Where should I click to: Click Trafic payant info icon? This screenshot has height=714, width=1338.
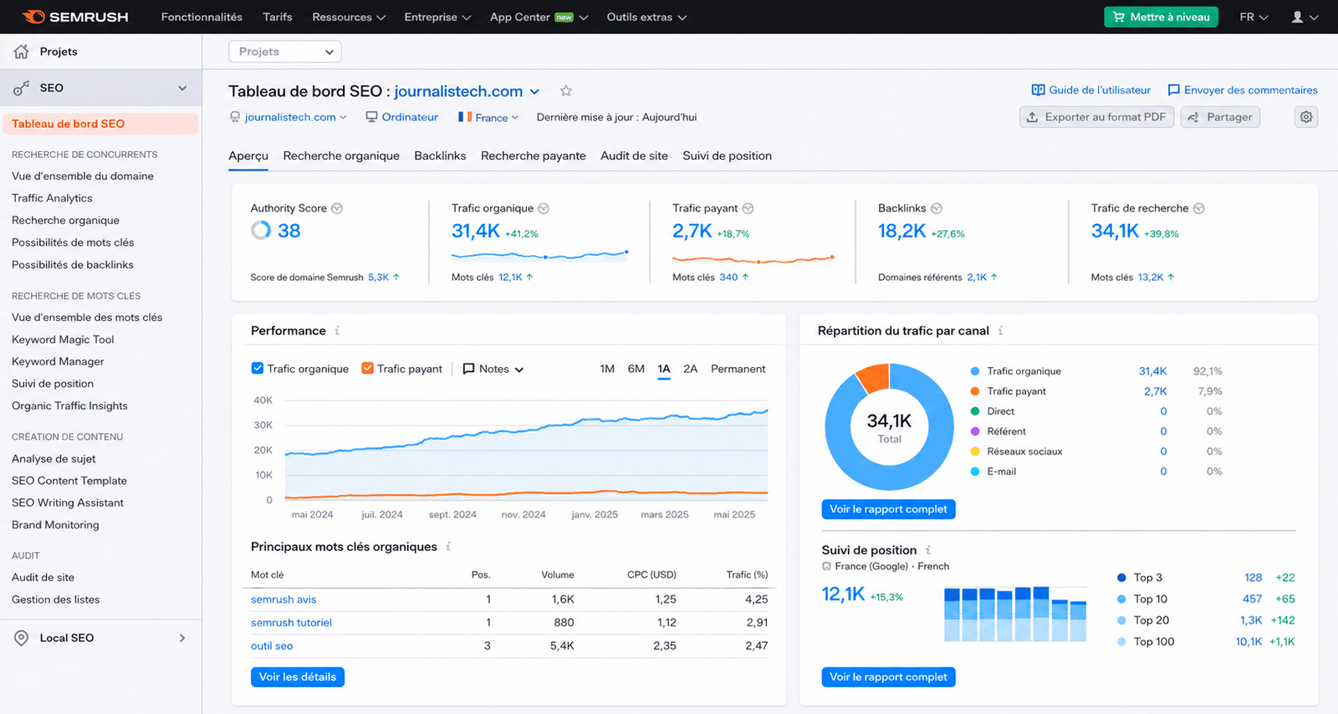748,208
